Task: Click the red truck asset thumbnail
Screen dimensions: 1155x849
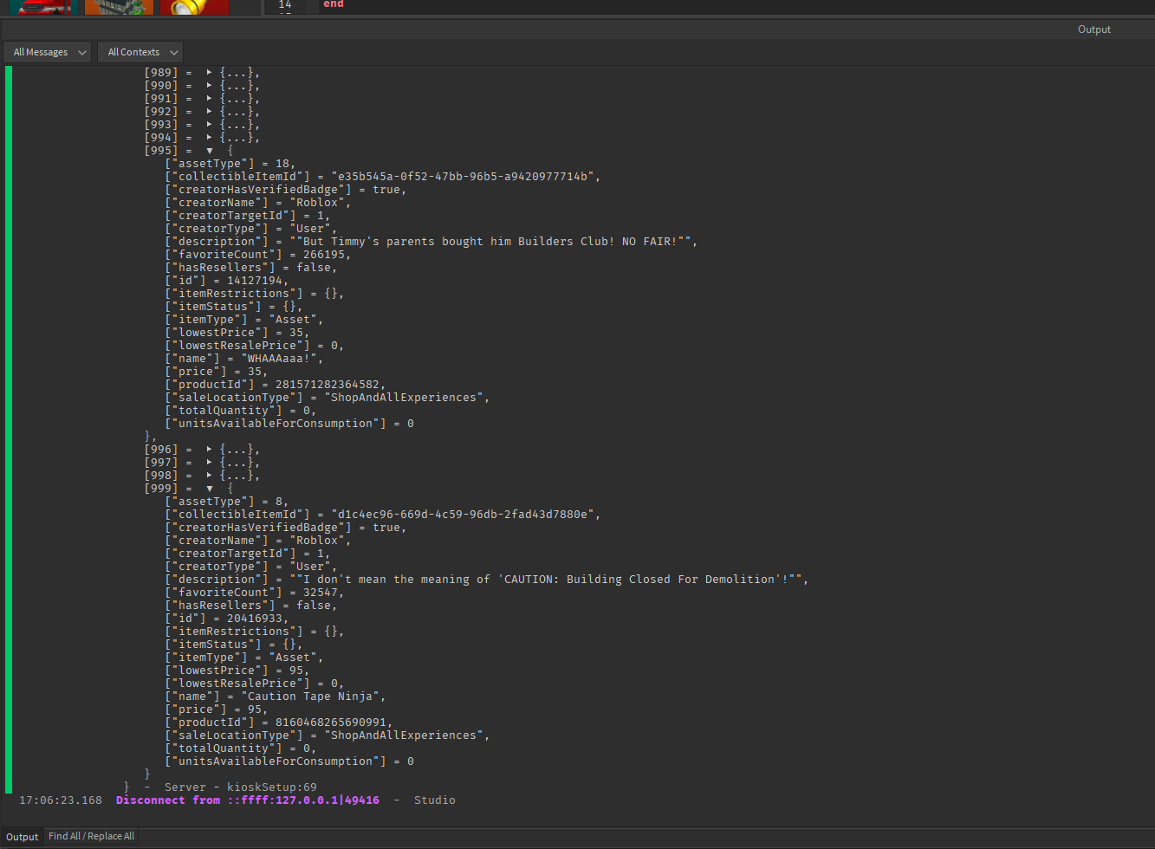Action: (43, 8)
